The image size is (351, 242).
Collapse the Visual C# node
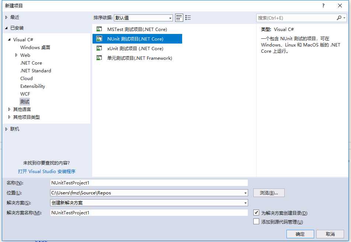coord(9,39)
